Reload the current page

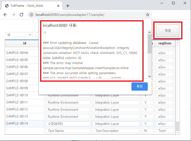(x=21, y=15)
